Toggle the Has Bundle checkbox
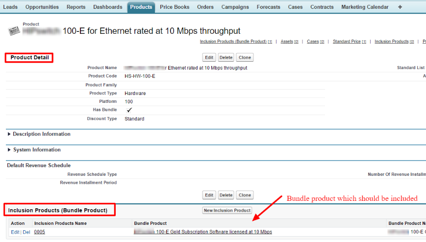The height and width of the screenshot is (242, 426). [x=129, y=110]
